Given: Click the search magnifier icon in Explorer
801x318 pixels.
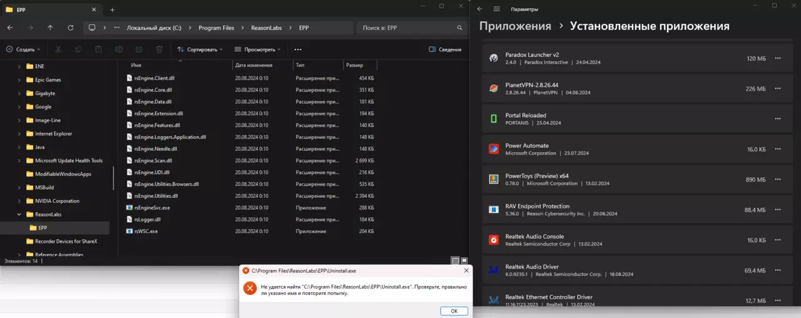Looking at the screenshot, I should (x=460, y=28).
